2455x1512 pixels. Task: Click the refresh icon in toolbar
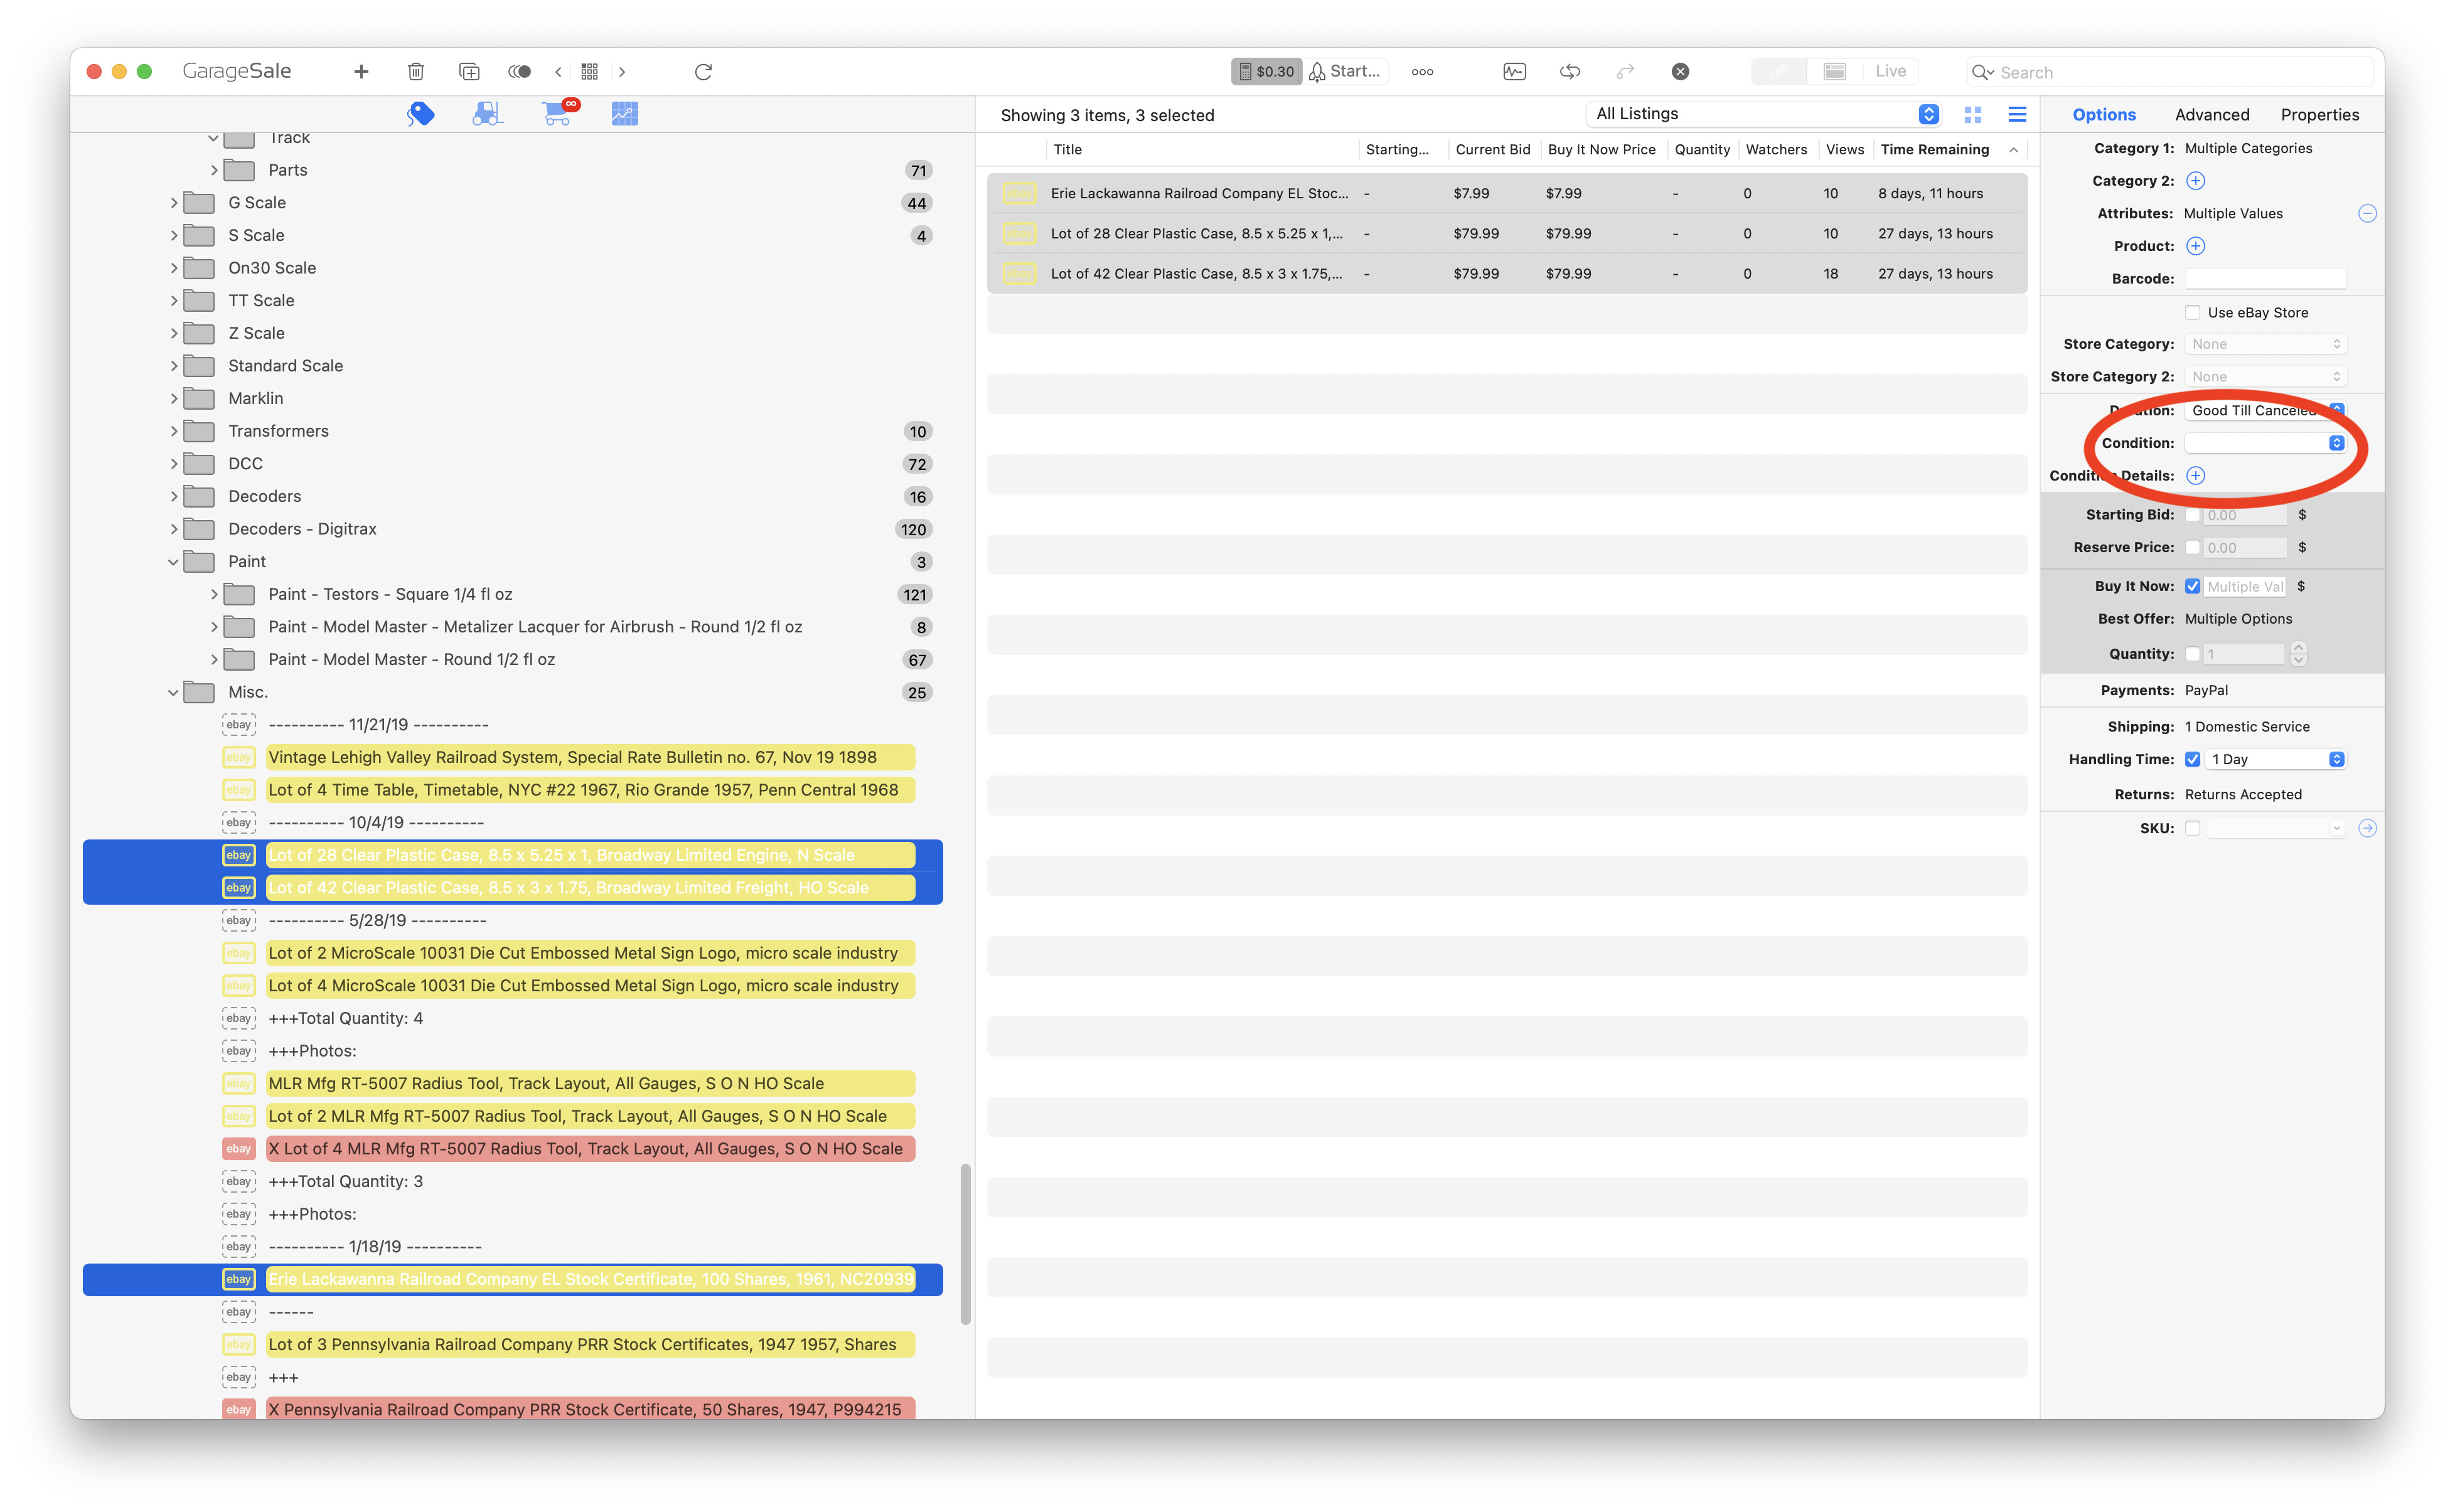703,71
